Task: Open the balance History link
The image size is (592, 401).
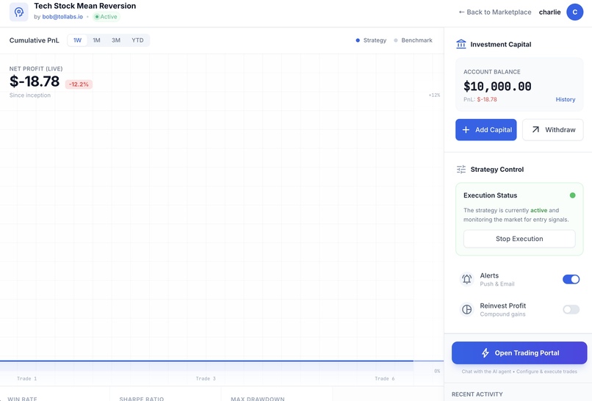Action: (566, 100)
